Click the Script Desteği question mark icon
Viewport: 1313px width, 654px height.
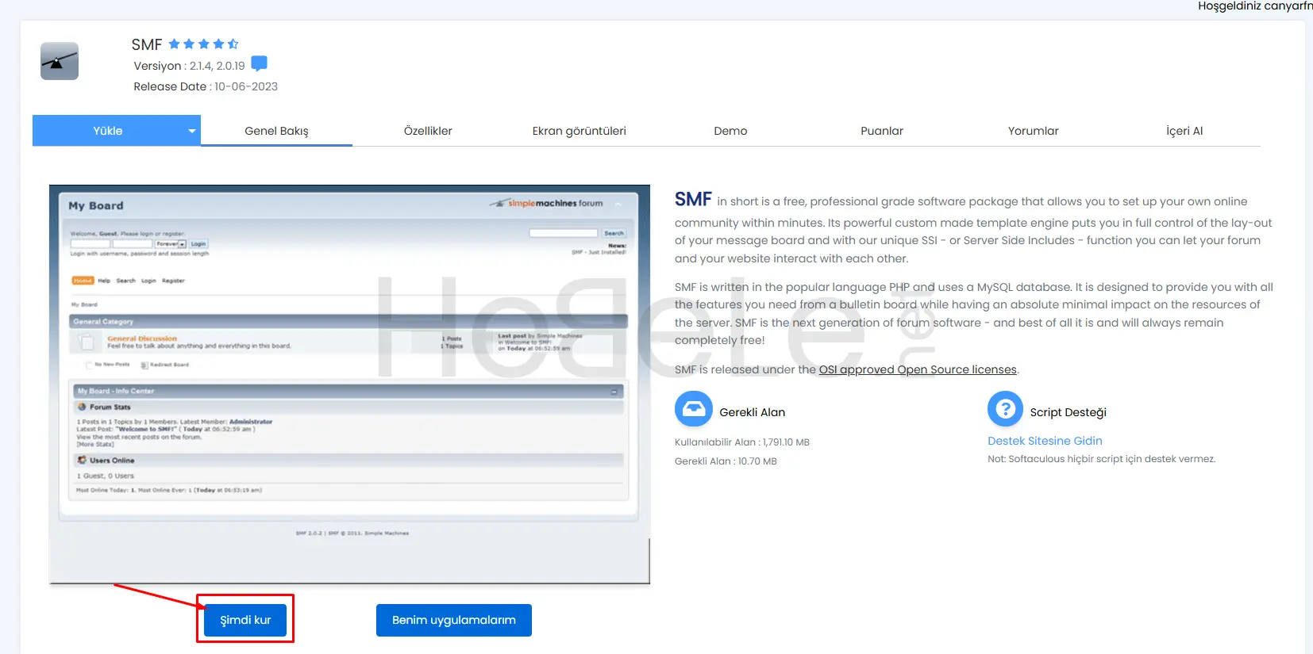click(x=1005, y=409)
